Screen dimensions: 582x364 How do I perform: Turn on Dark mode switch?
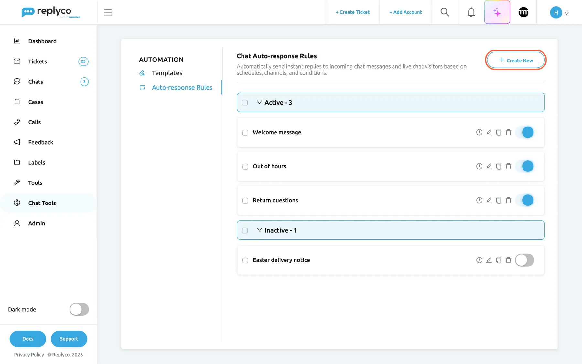point(79,309)
